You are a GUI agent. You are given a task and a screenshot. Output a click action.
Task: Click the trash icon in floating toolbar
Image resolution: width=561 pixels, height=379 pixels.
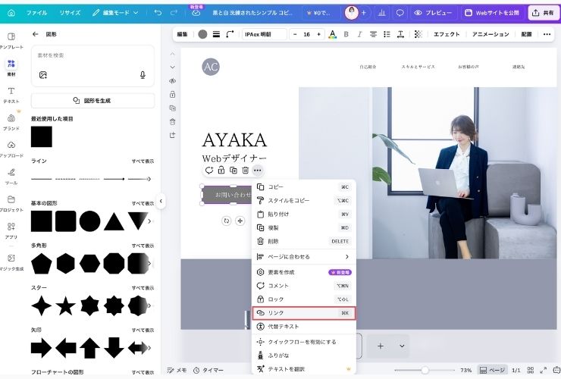pyautogui.click(x=245, y=171)
